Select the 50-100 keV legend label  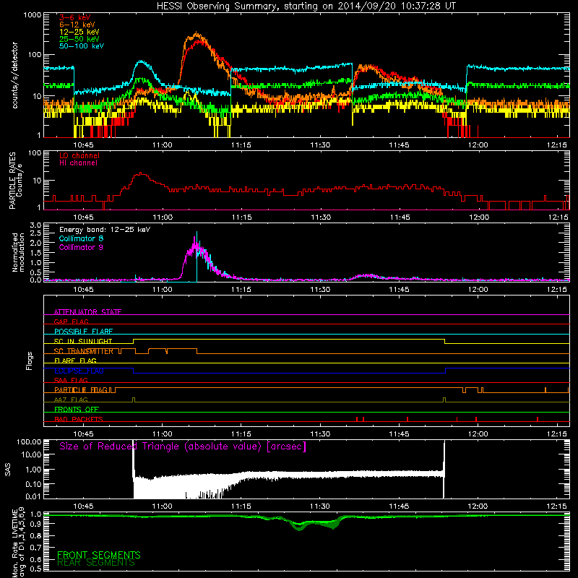[x=81, y=46]
